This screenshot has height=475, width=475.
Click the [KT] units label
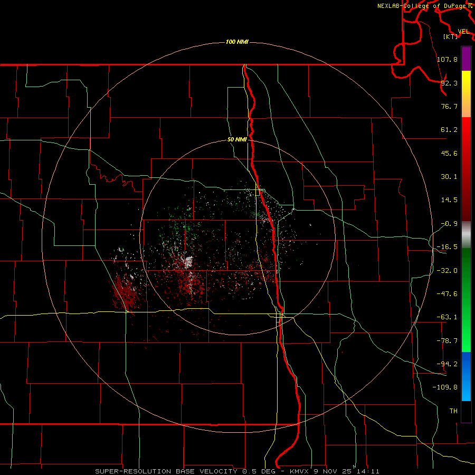coord(450,36)
